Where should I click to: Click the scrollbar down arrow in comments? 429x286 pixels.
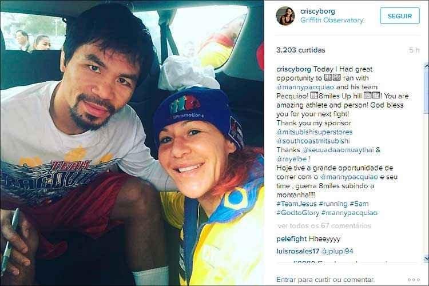tap(426, 258)
